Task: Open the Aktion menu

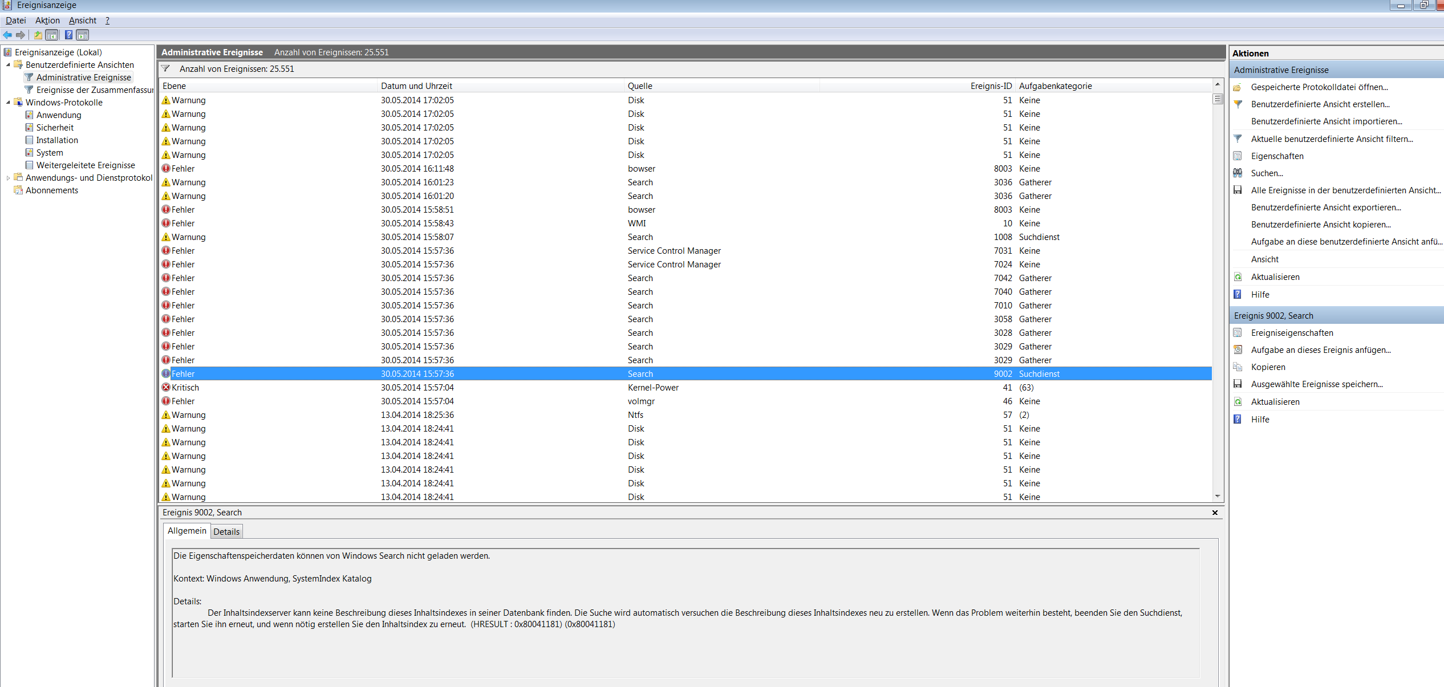Action: coord(47,21)
